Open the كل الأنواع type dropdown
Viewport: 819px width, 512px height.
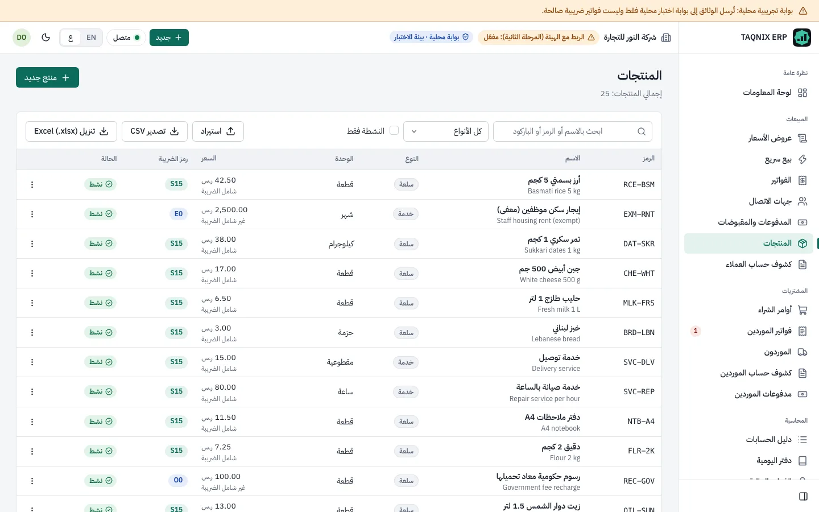(x=446, y=131)
